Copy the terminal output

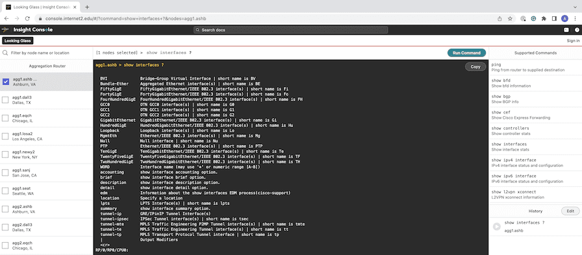[475, 67]
